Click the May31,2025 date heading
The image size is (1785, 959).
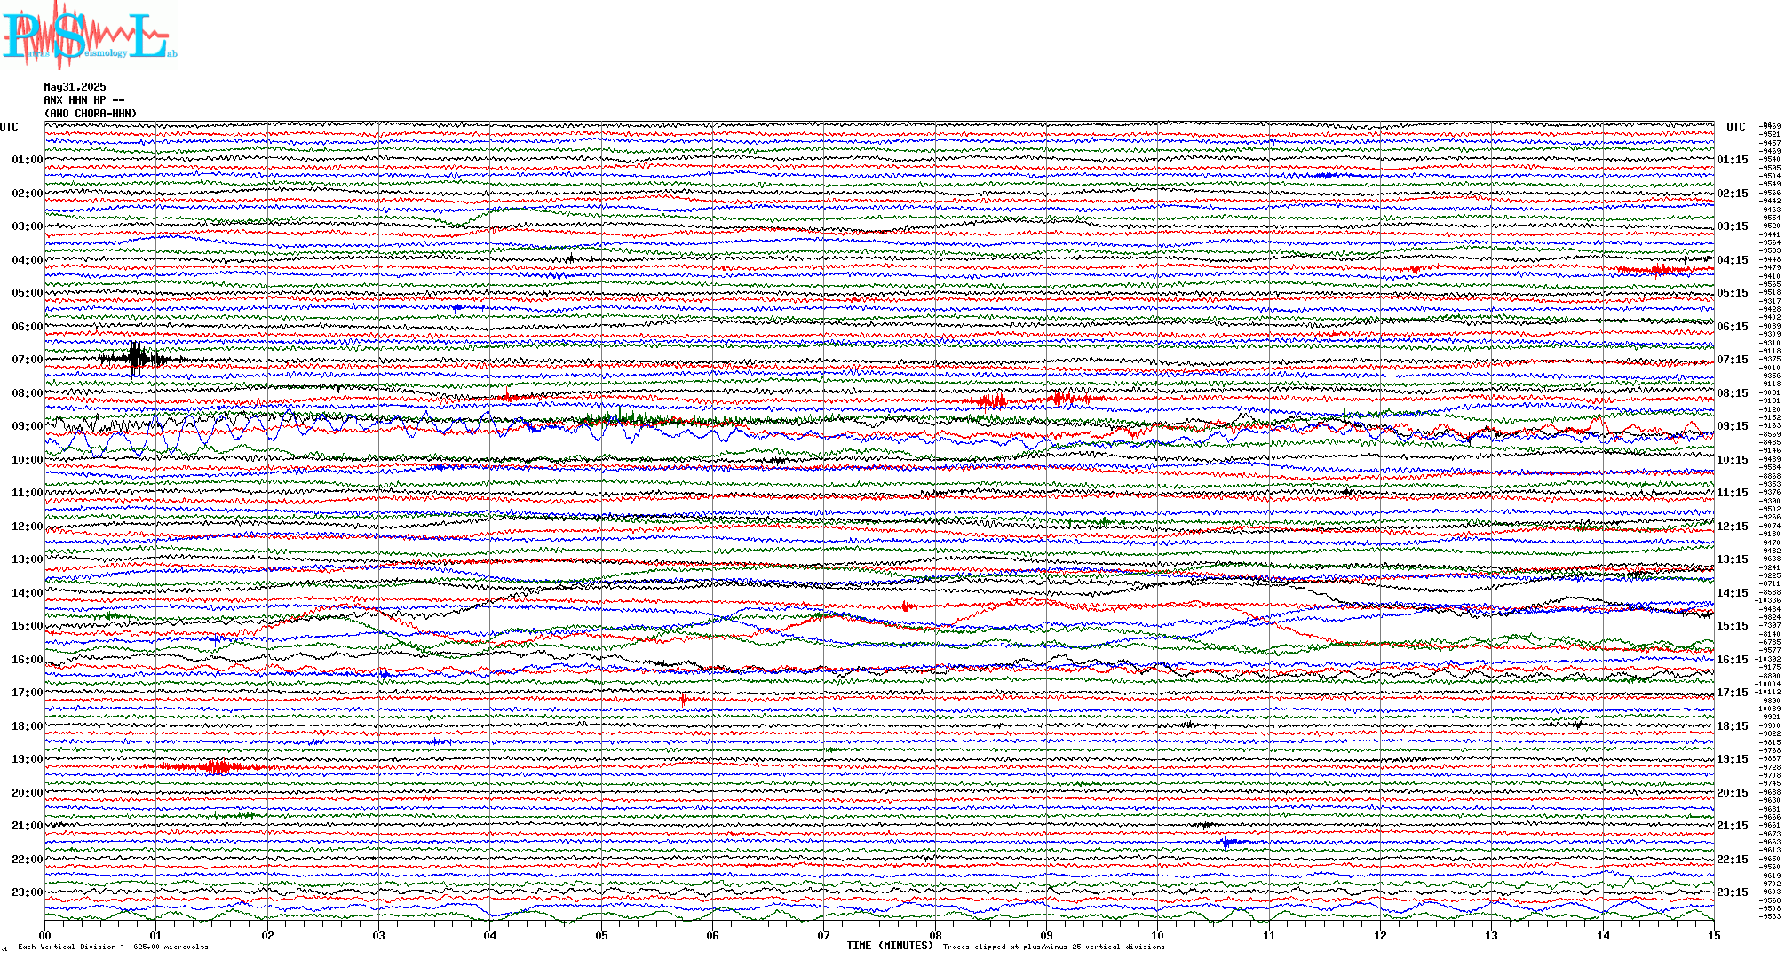75,87
